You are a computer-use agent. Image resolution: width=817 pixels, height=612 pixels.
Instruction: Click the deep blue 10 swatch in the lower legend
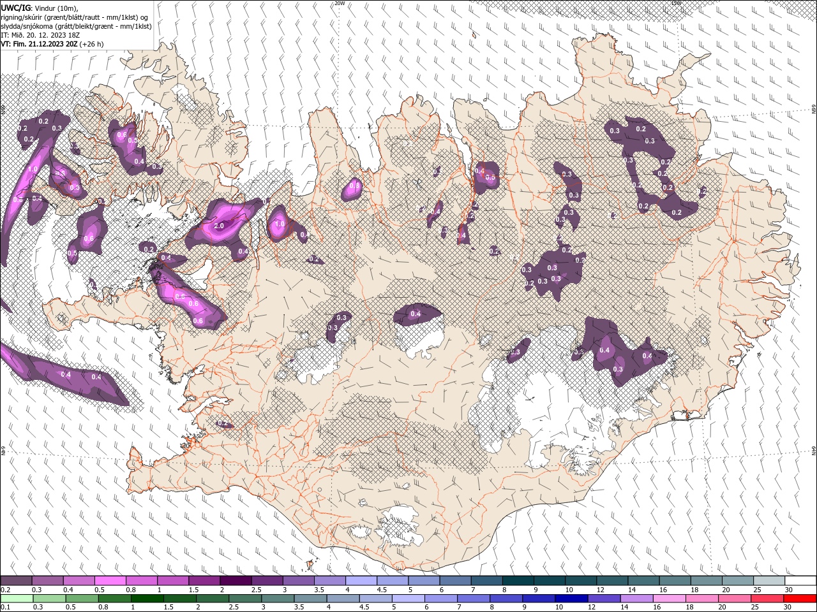point(571,599)
